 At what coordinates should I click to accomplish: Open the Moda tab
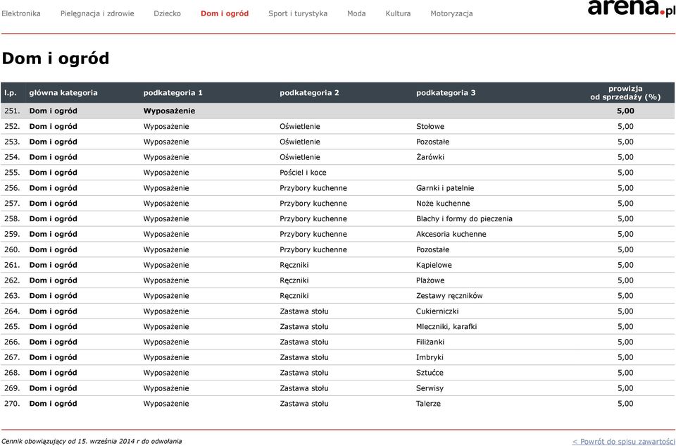356,13
